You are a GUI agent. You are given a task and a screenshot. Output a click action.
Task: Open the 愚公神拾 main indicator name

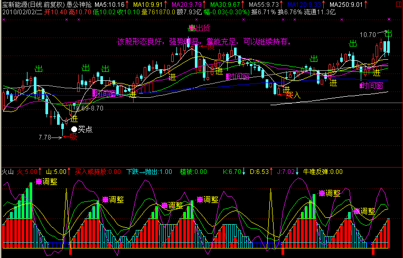[78, 5]
